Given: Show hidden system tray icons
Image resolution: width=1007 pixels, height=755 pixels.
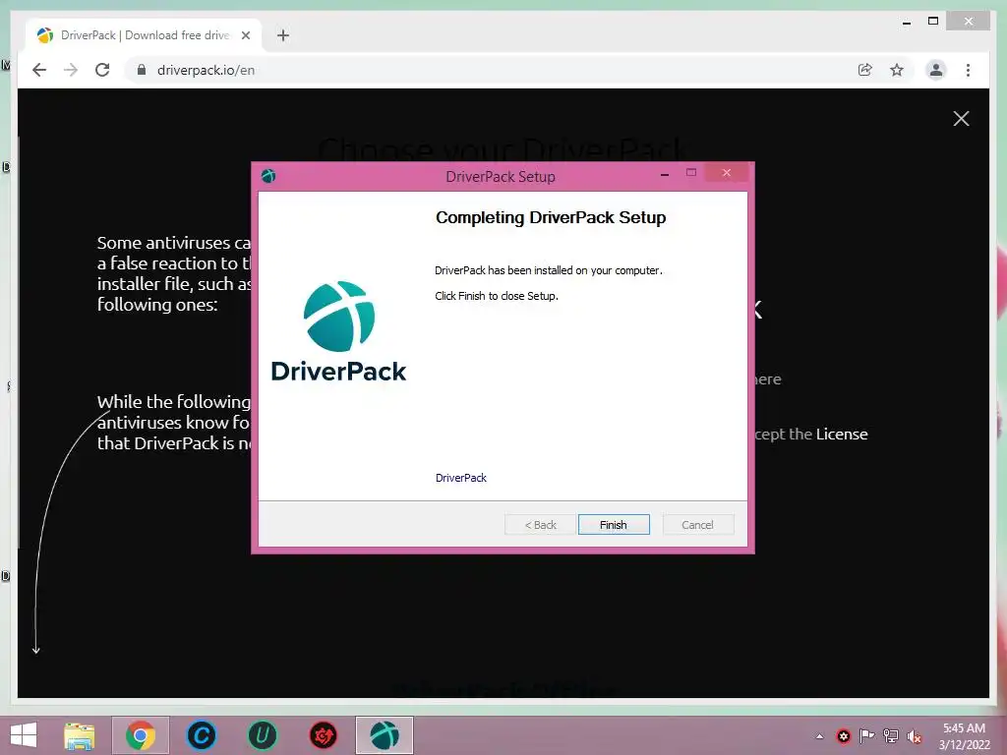Looking at the screenshot, I should point(819,736).
